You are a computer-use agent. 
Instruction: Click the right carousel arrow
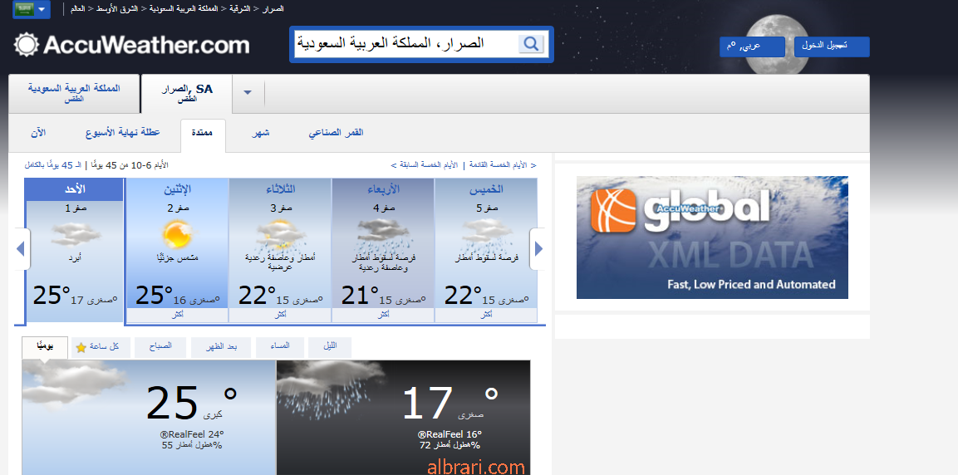coord(538,248)
